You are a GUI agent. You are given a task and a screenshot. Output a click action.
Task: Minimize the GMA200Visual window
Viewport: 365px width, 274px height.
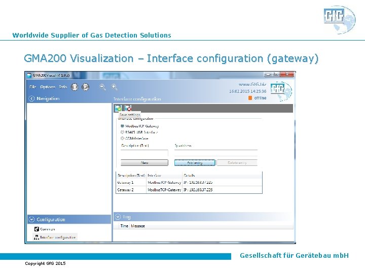(268, 74)
